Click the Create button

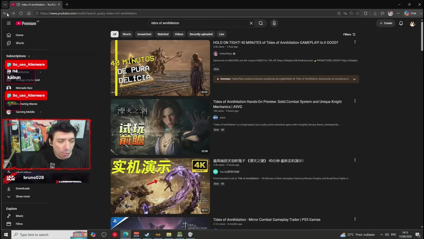[386, 23]
